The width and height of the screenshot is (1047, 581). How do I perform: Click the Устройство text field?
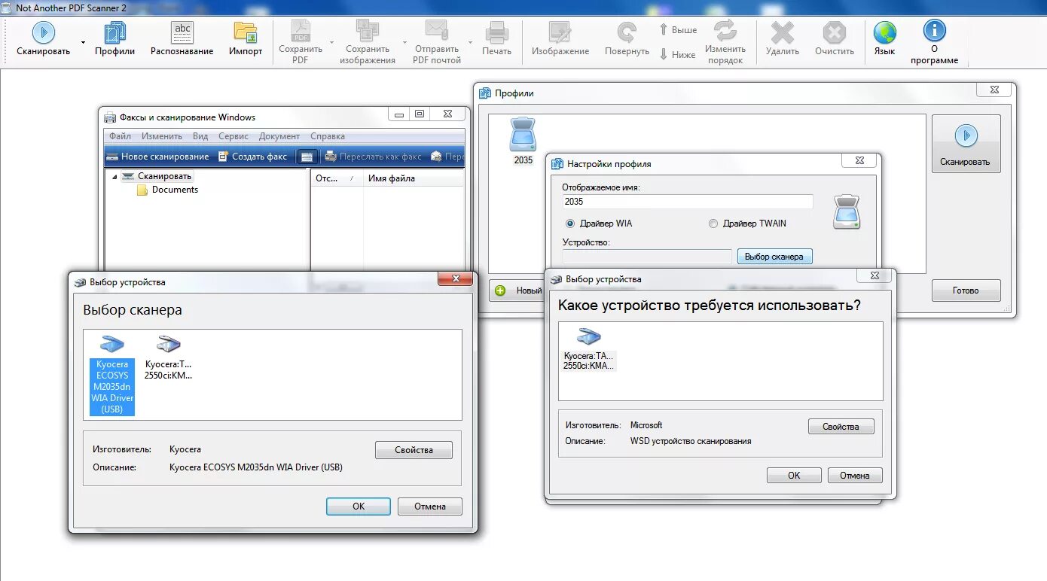click(x=647, y=257)
